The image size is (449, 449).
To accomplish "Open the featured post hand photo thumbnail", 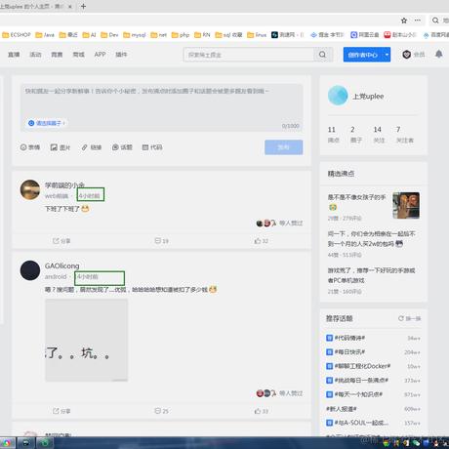I will pyautogui.click(x=406, y=205).
